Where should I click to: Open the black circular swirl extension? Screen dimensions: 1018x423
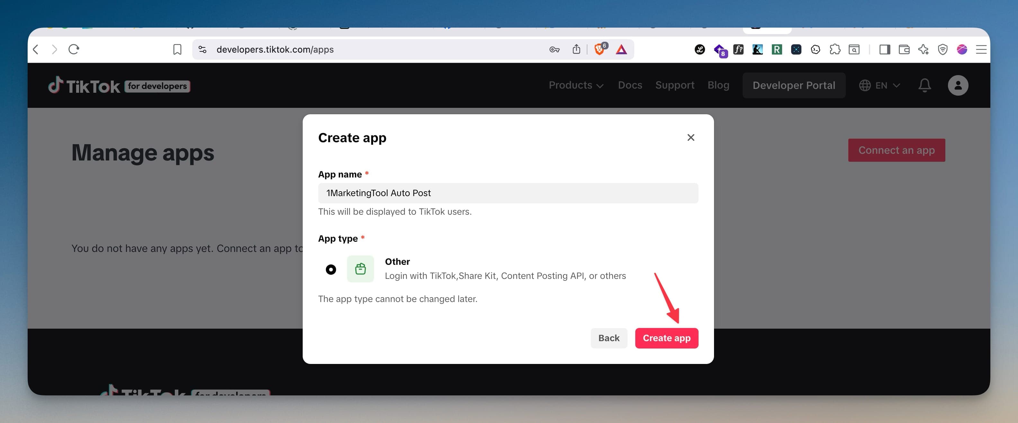[700, 49]
